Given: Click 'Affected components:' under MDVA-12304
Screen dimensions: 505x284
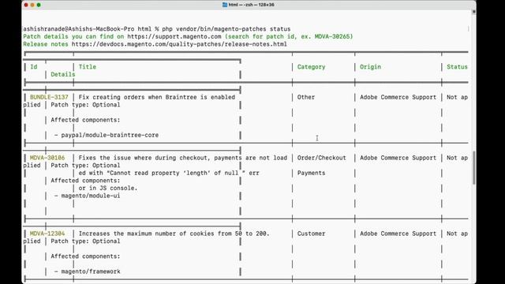Looking at the screenshot, I should click(85, 256).
